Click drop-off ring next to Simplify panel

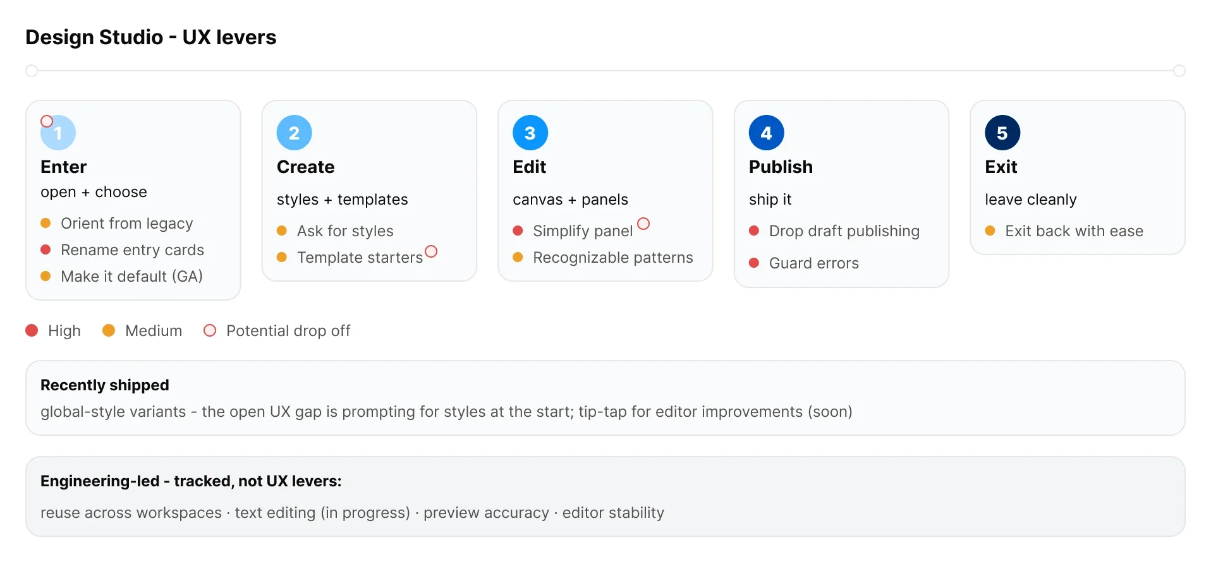[643, 224]
